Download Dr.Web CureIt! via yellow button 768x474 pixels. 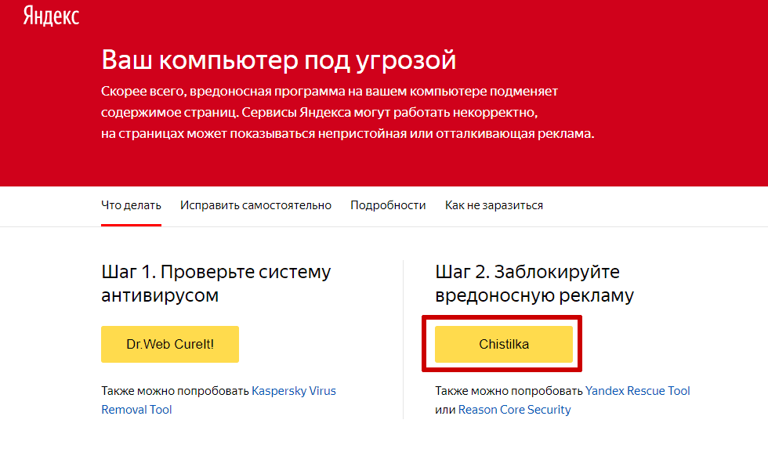click(170, 344)
